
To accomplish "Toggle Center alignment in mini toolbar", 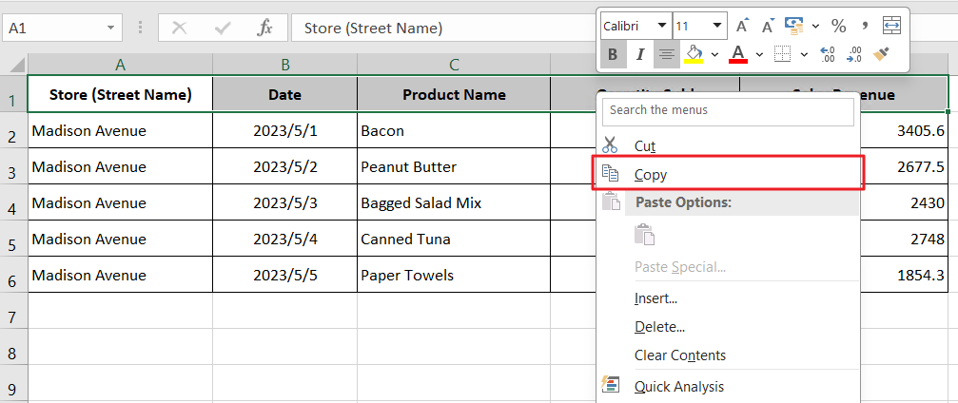I will click(x=667, y=54).
